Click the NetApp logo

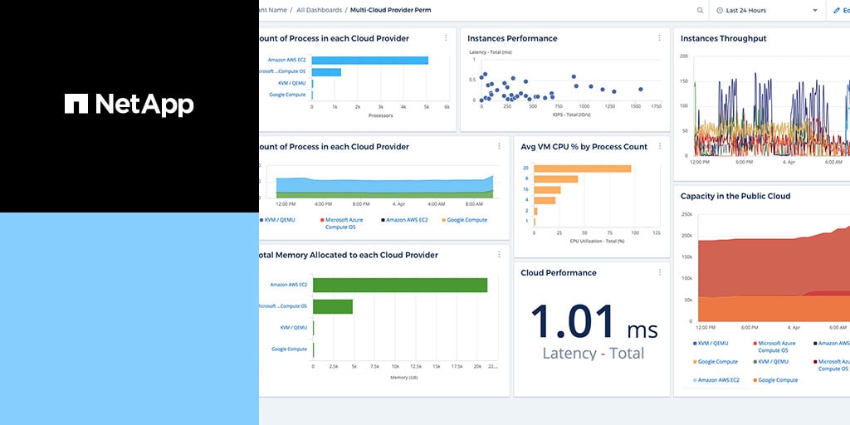click(x=129, y=104)
